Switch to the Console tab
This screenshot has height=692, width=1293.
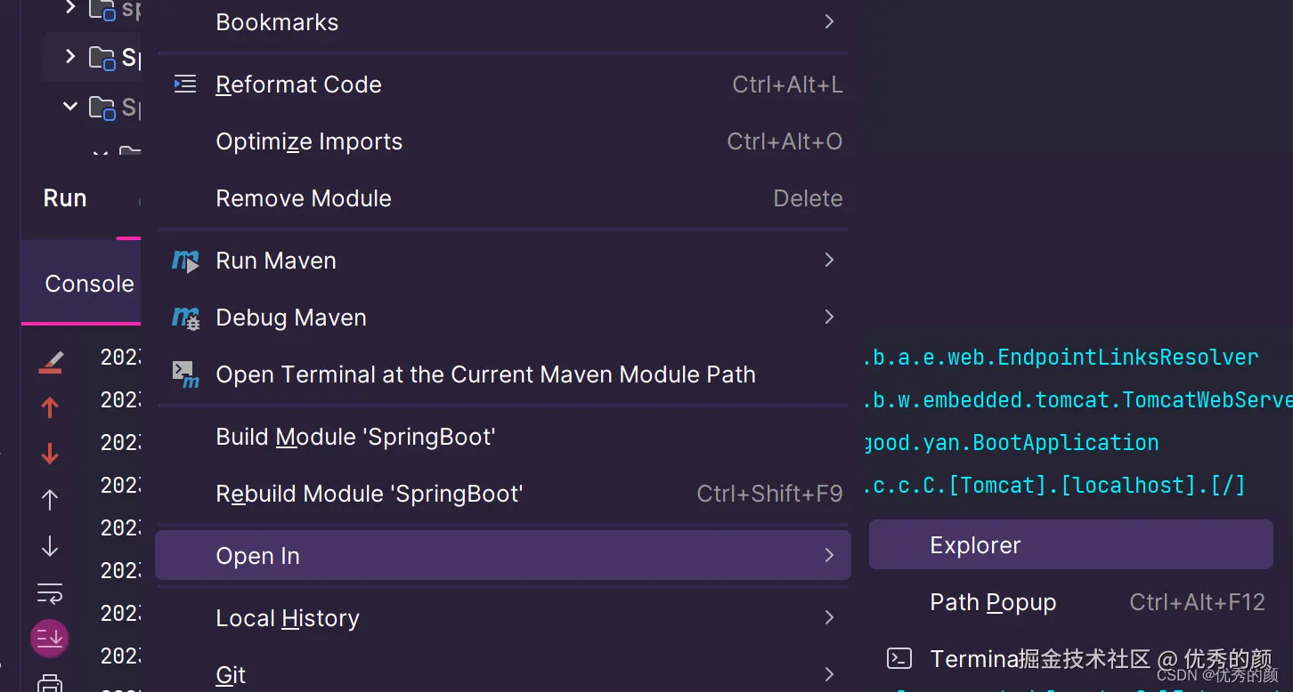click(x=89, y=284)
